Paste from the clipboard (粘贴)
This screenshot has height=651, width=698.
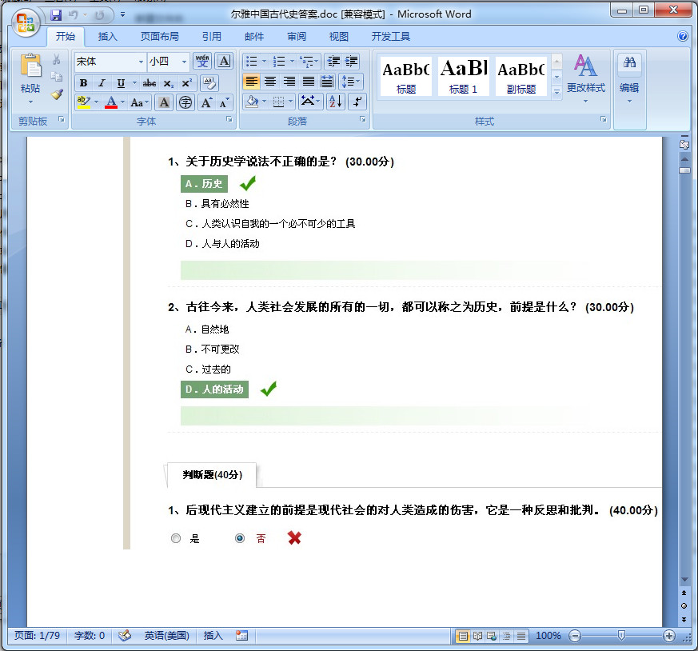30,79
